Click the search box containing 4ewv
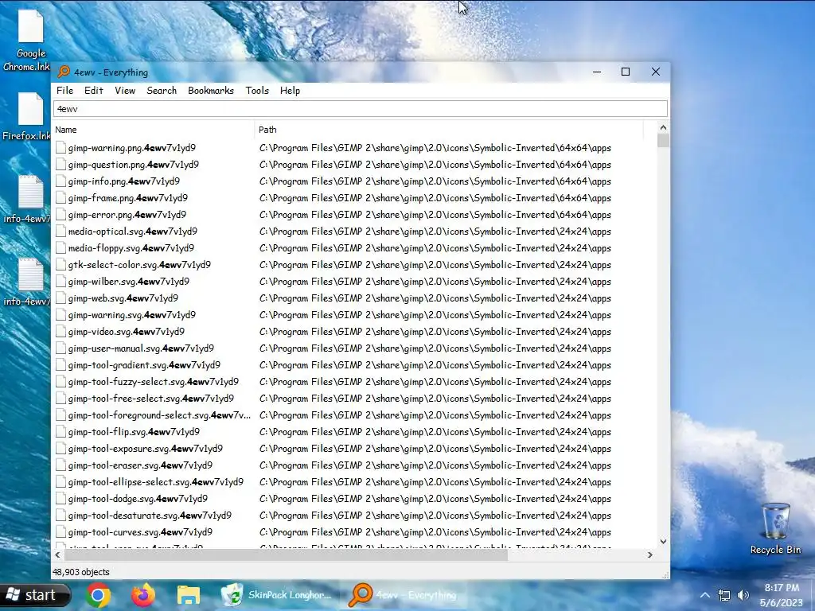 [361, 108]
